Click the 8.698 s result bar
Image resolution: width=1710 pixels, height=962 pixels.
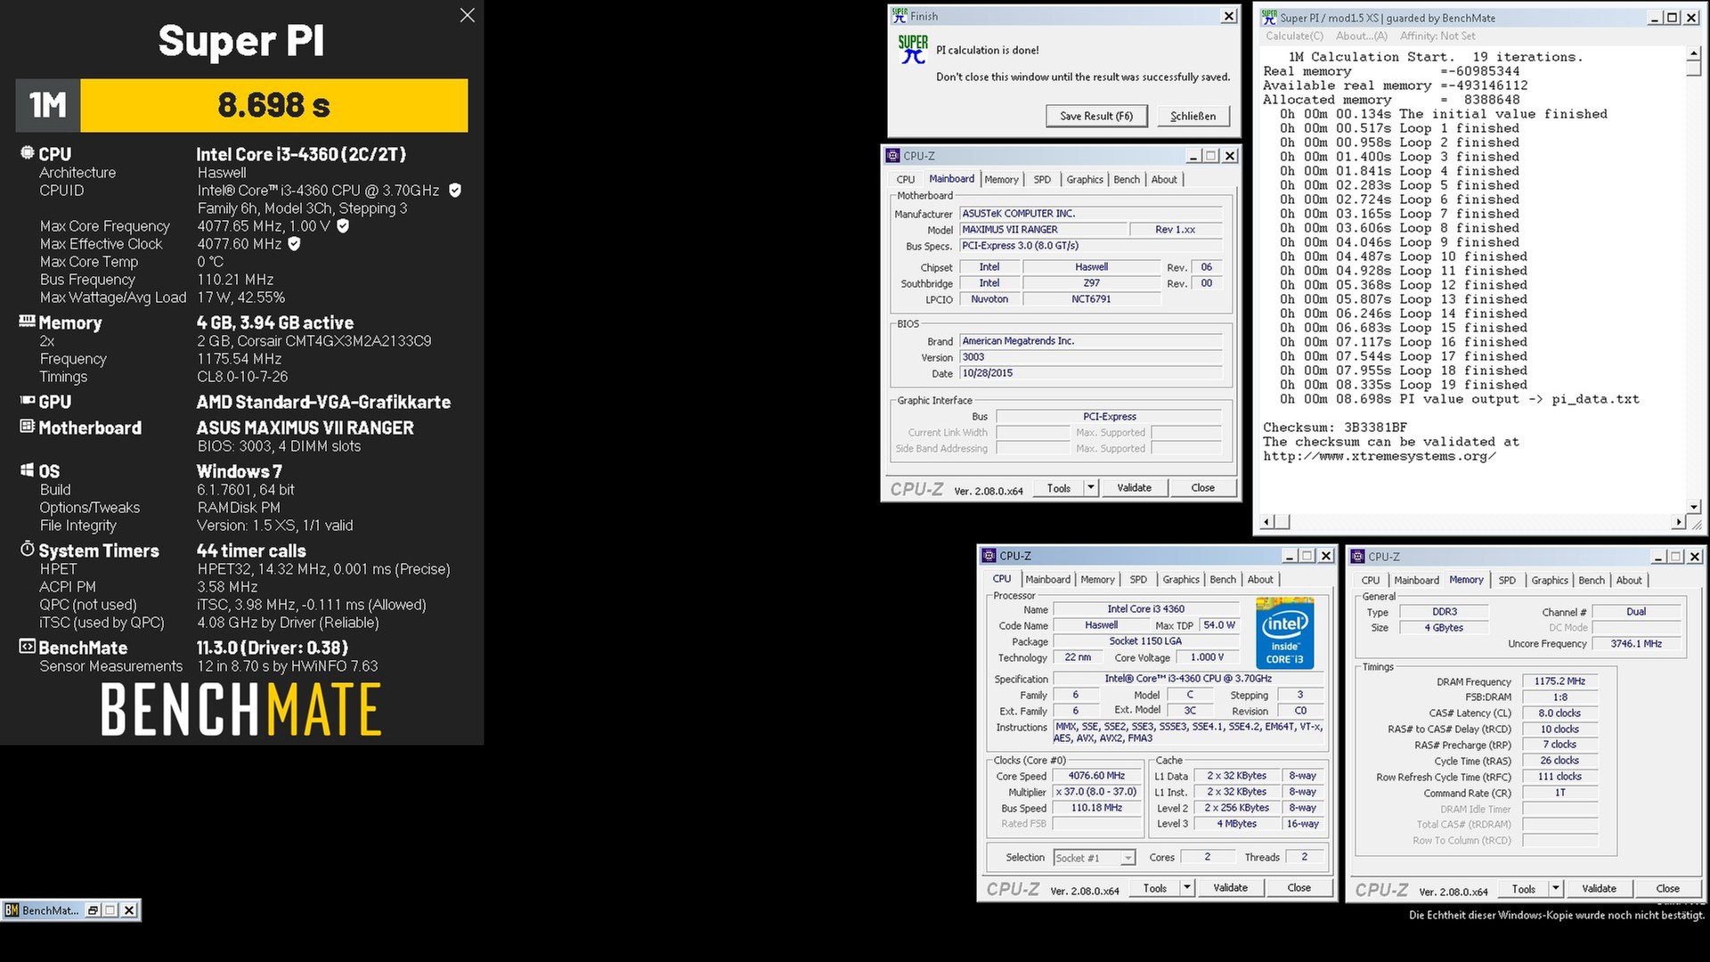pos(273,105)
